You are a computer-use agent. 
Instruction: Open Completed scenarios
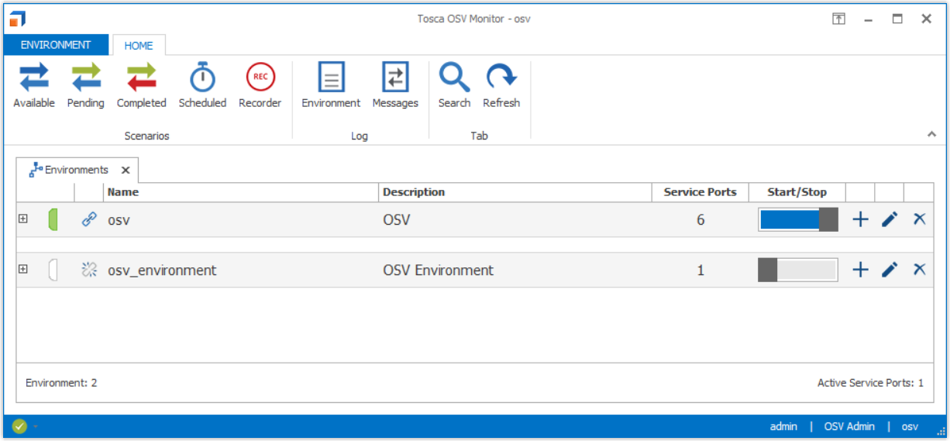[141, 85]
